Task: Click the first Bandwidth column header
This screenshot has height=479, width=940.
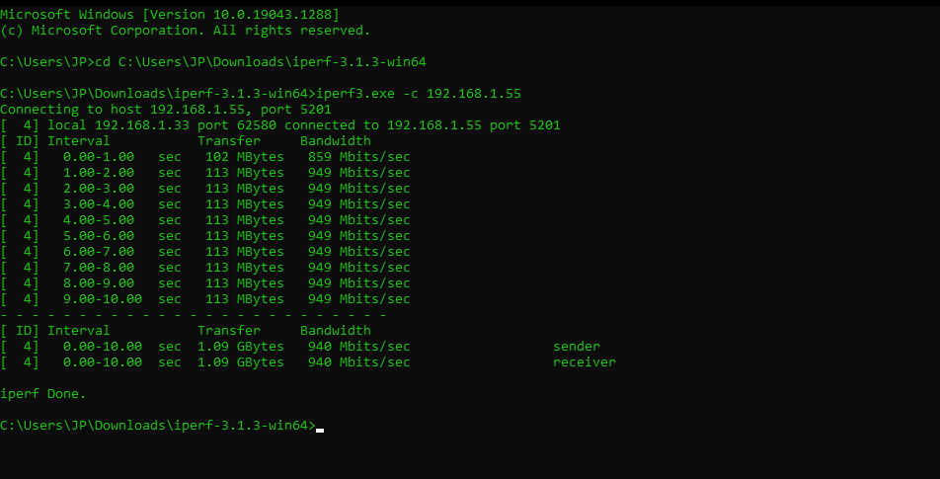Action: click(x=335, y=141)
